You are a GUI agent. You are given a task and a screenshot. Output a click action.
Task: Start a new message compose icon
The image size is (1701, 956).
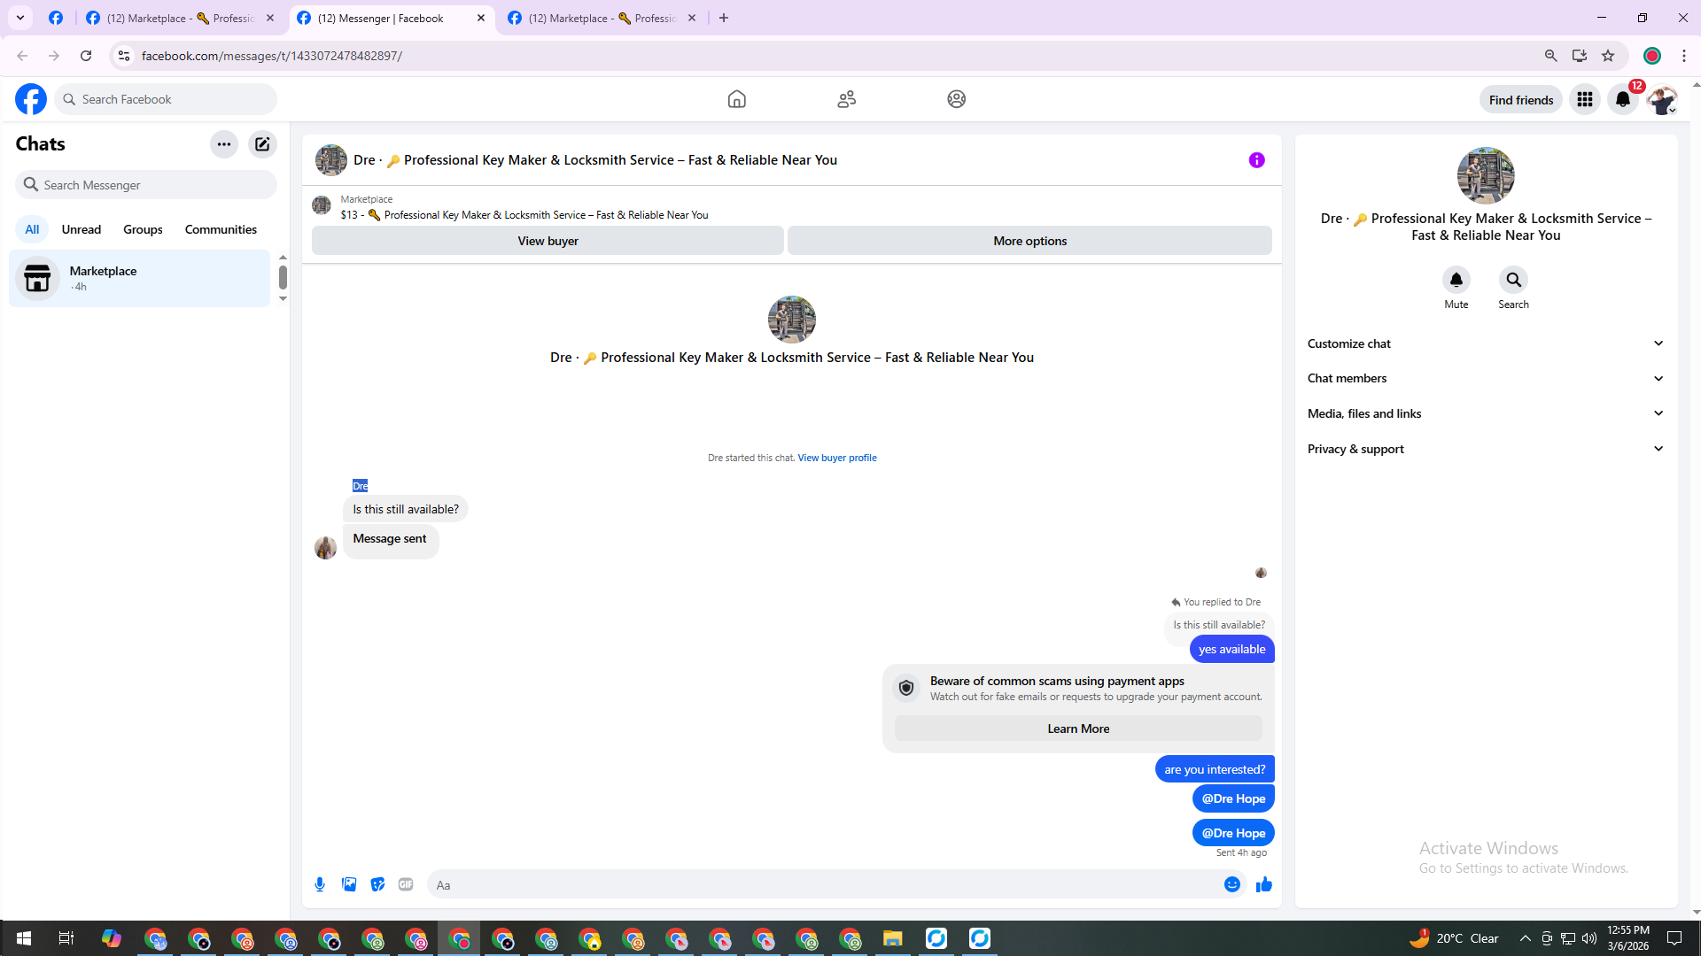[262, 144]
